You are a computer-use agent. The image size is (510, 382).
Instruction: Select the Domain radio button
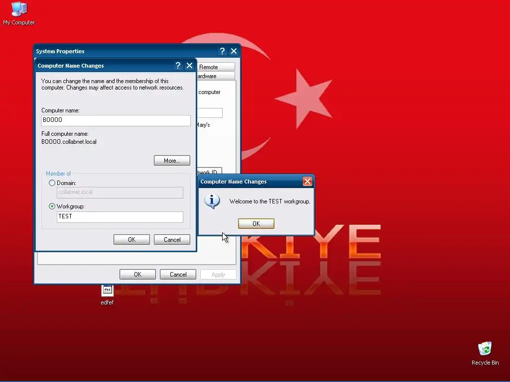pyautogui.click(x=52, y=183)
